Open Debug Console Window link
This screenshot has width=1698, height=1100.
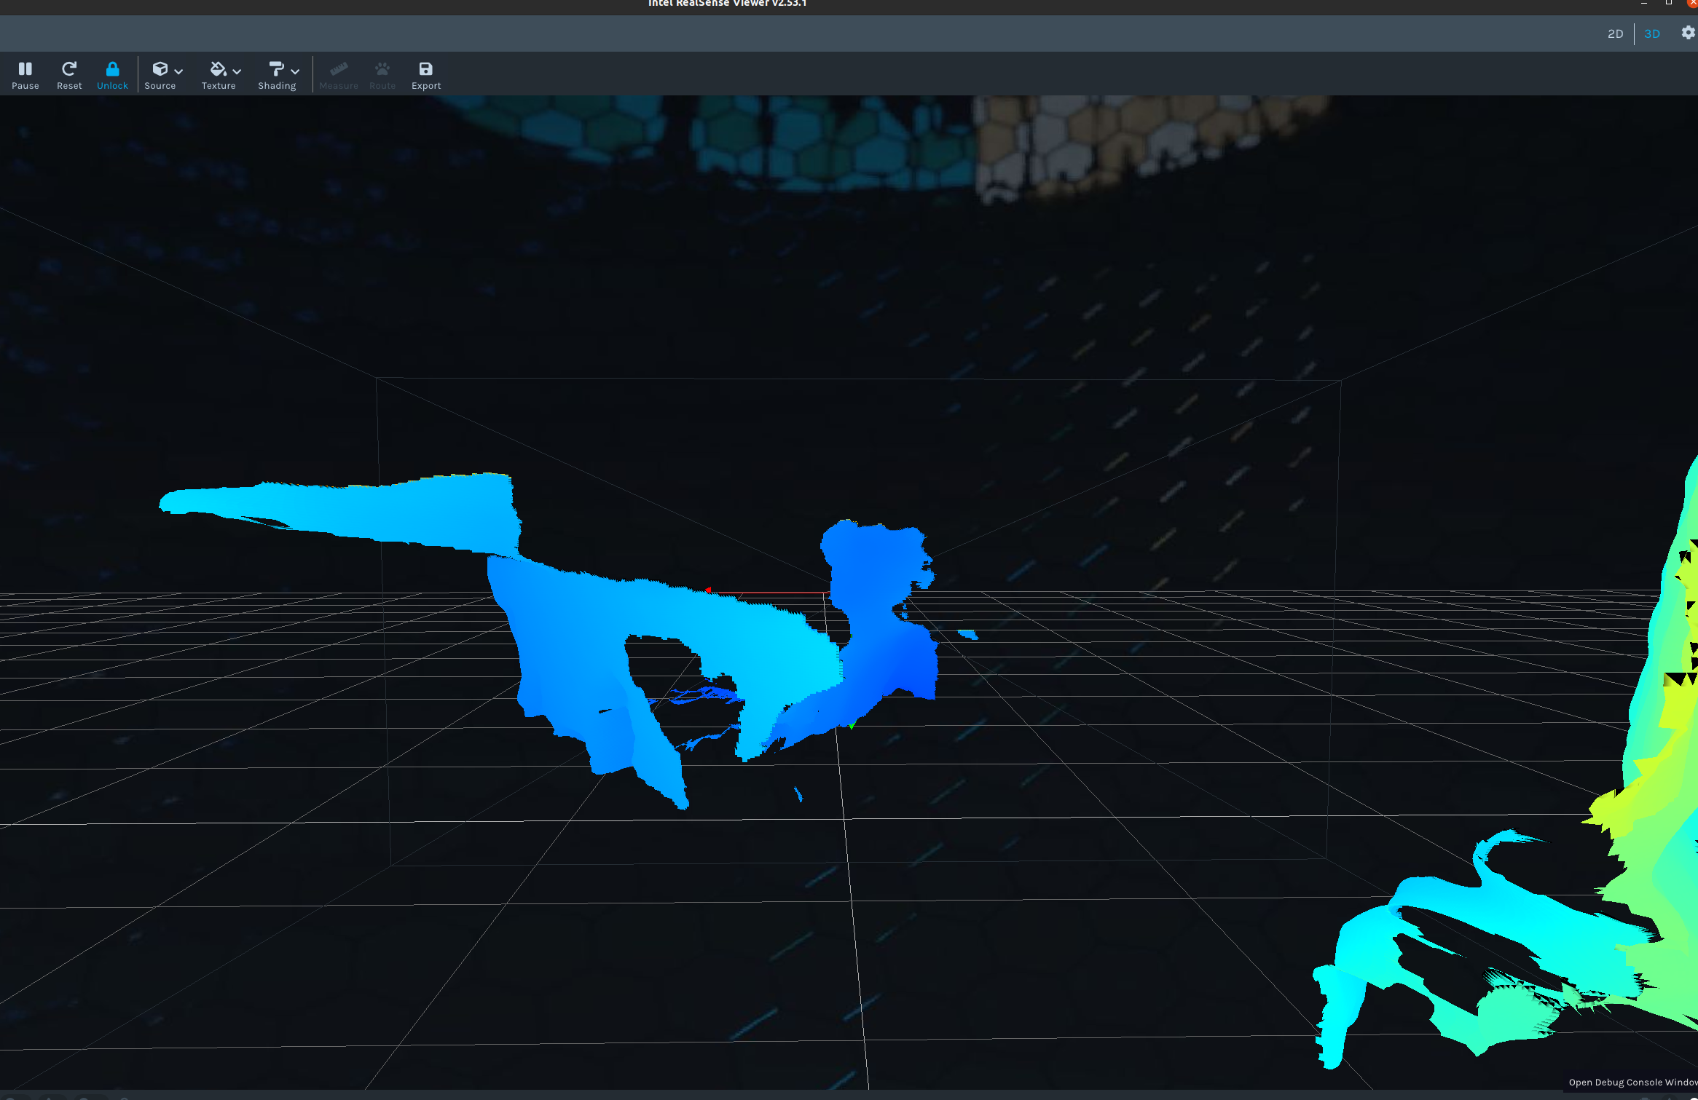tap(1632, 1083)
